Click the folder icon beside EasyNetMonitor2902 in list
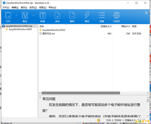The height and width of the screenshot is (124, 151). 41,30
